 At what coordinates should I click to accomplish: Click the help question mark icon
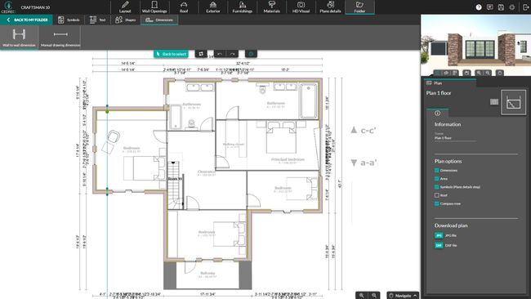(x=479, y=7)
